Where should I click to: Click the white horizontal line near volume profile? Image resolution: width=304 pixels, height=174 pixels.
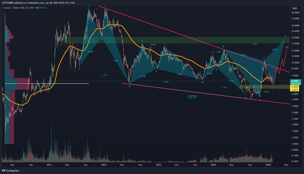click(51, 83)
